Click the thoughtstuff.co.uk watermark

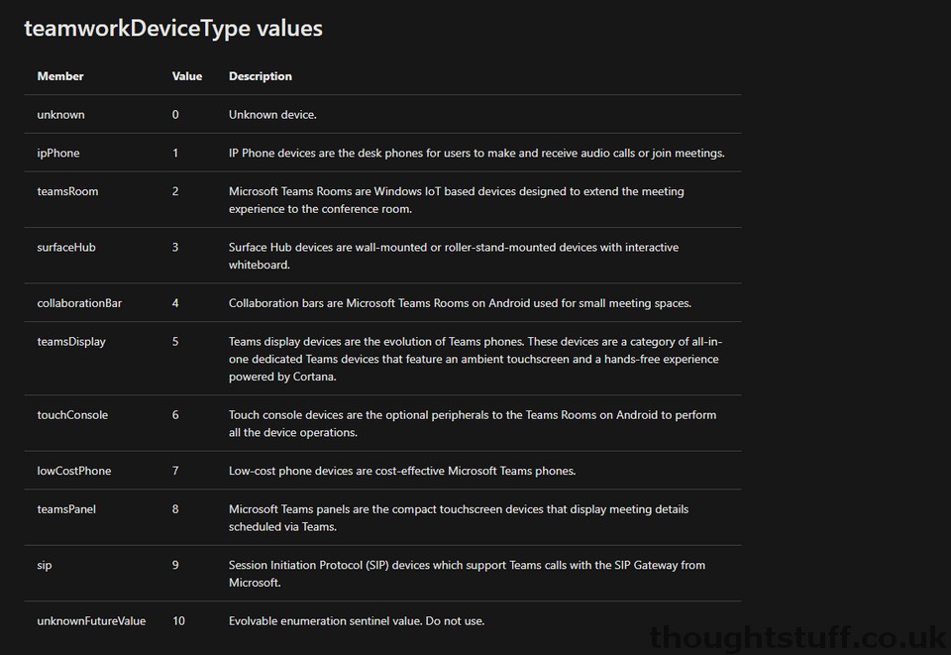coord(798,638)
